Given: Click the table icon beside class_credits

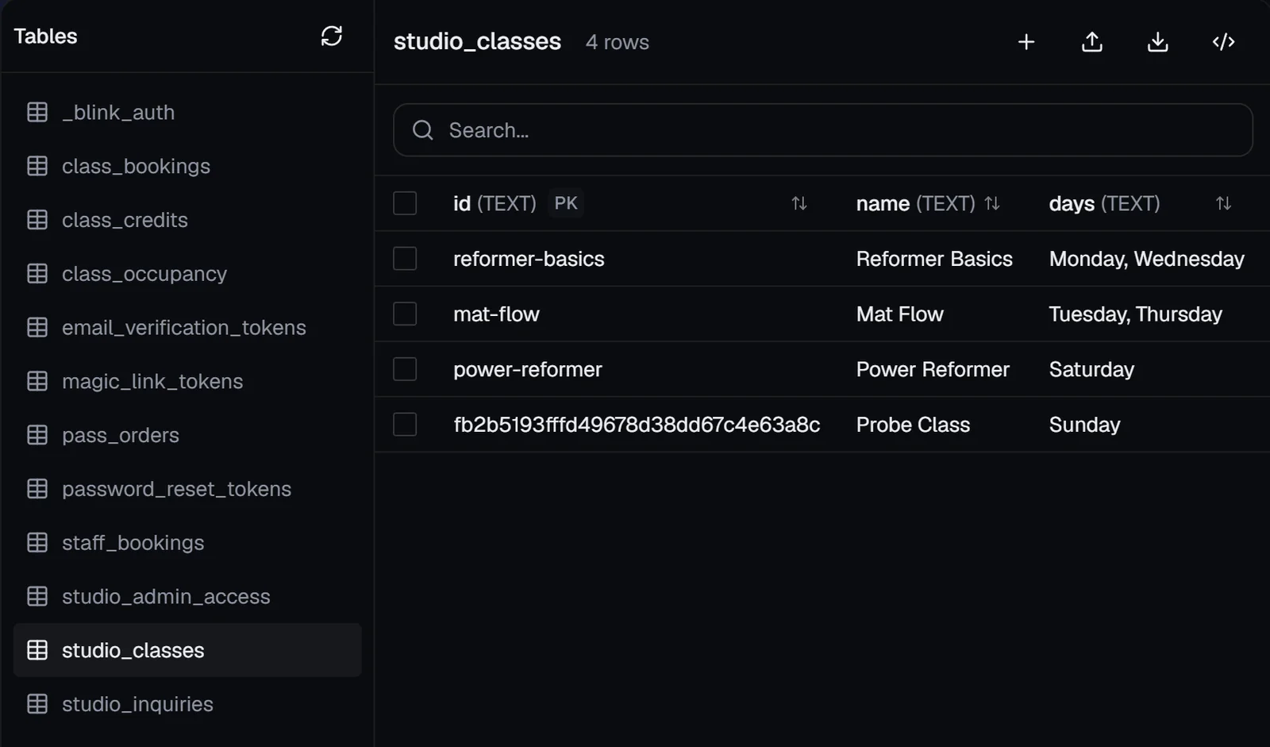Looking at the screenshot, I should 37,220.
